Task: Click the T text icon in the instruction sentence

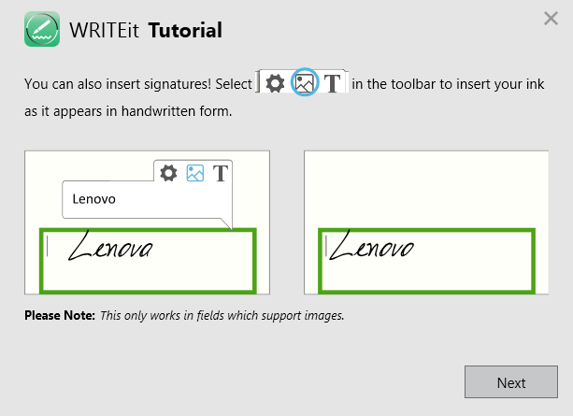Action: (333, 83)
